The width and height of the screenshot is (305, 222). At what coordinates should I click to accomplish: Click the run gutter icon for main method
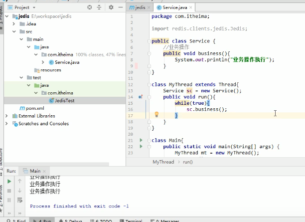[141, 146]
